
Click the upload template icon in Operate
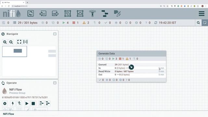point(48,103)
